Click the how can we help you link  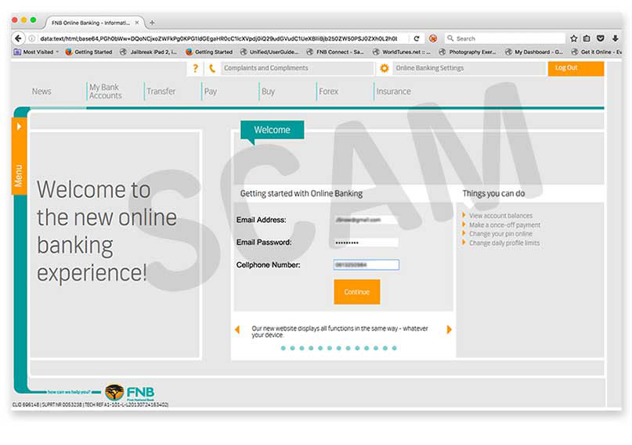[x=69, y=392]
